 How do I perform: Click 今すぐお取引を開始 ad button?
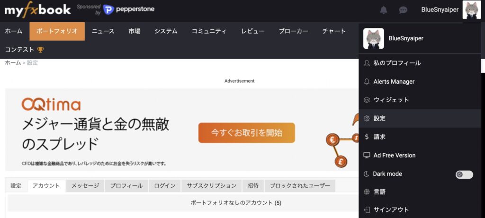click(246, 133)
